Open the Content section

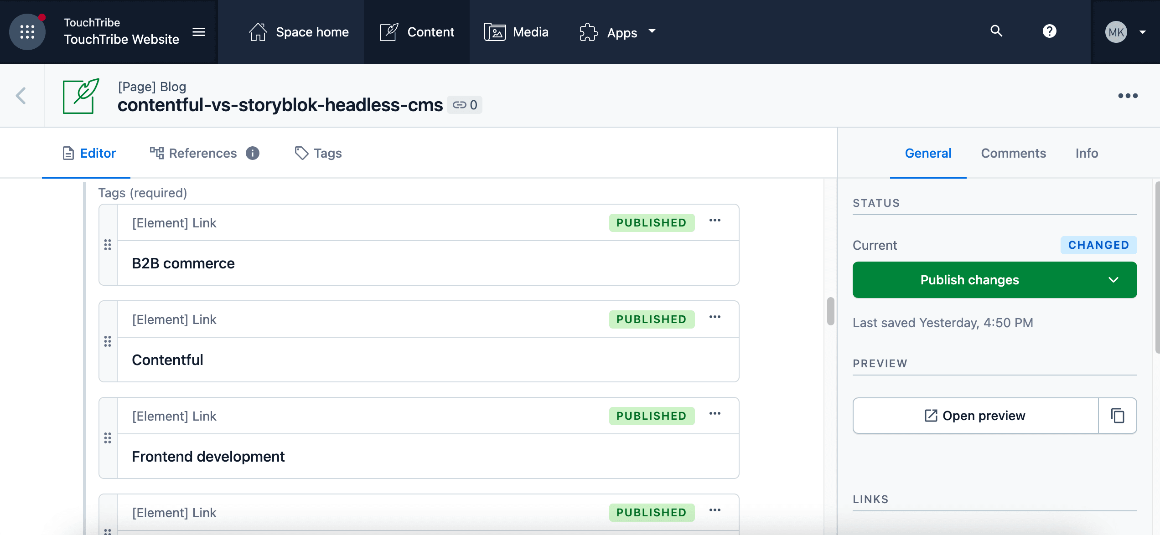[x=417, y=32]
